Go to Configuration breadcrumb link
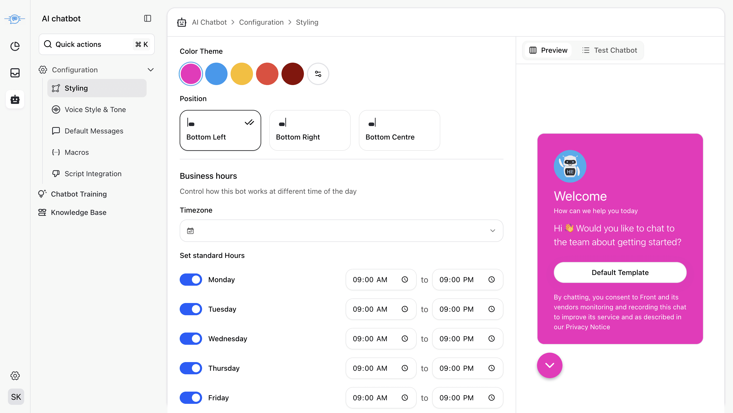 pos(261,22)
